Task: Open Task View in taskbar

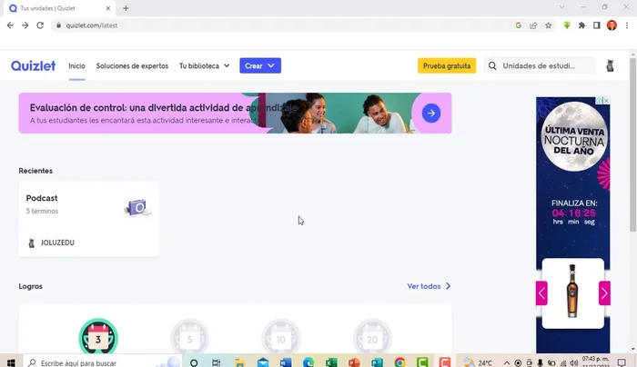Action: coord(217,362)
